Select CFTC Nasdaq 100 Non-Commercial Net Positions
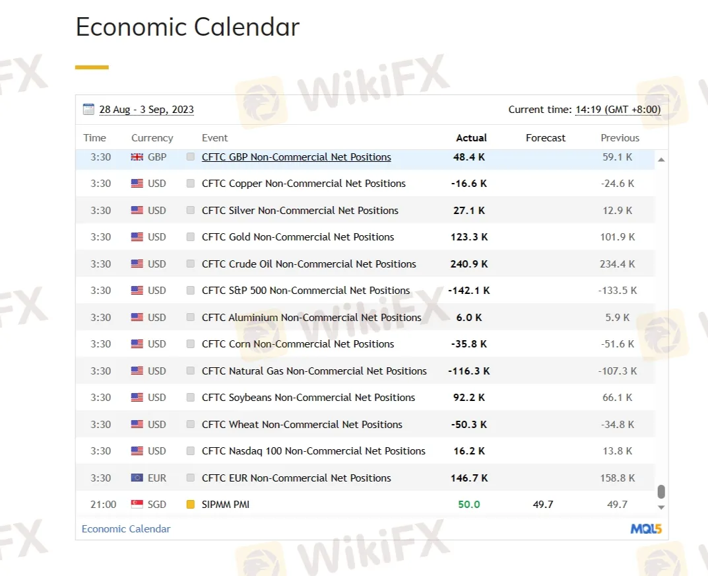The height and width of the screenshot is (576, 708). click(313, 451)
